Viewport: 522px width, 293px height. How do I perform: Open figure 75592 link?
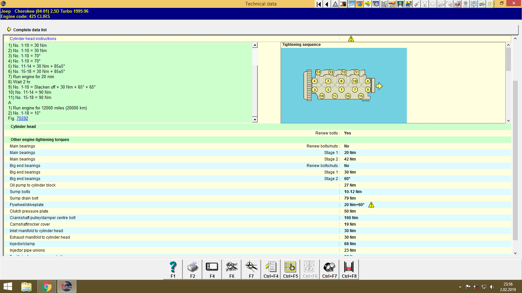[22, 118]
